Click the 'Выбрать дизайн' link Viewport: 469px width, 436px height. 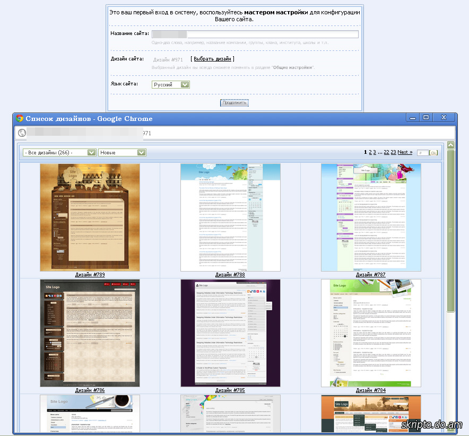[212, 59]
